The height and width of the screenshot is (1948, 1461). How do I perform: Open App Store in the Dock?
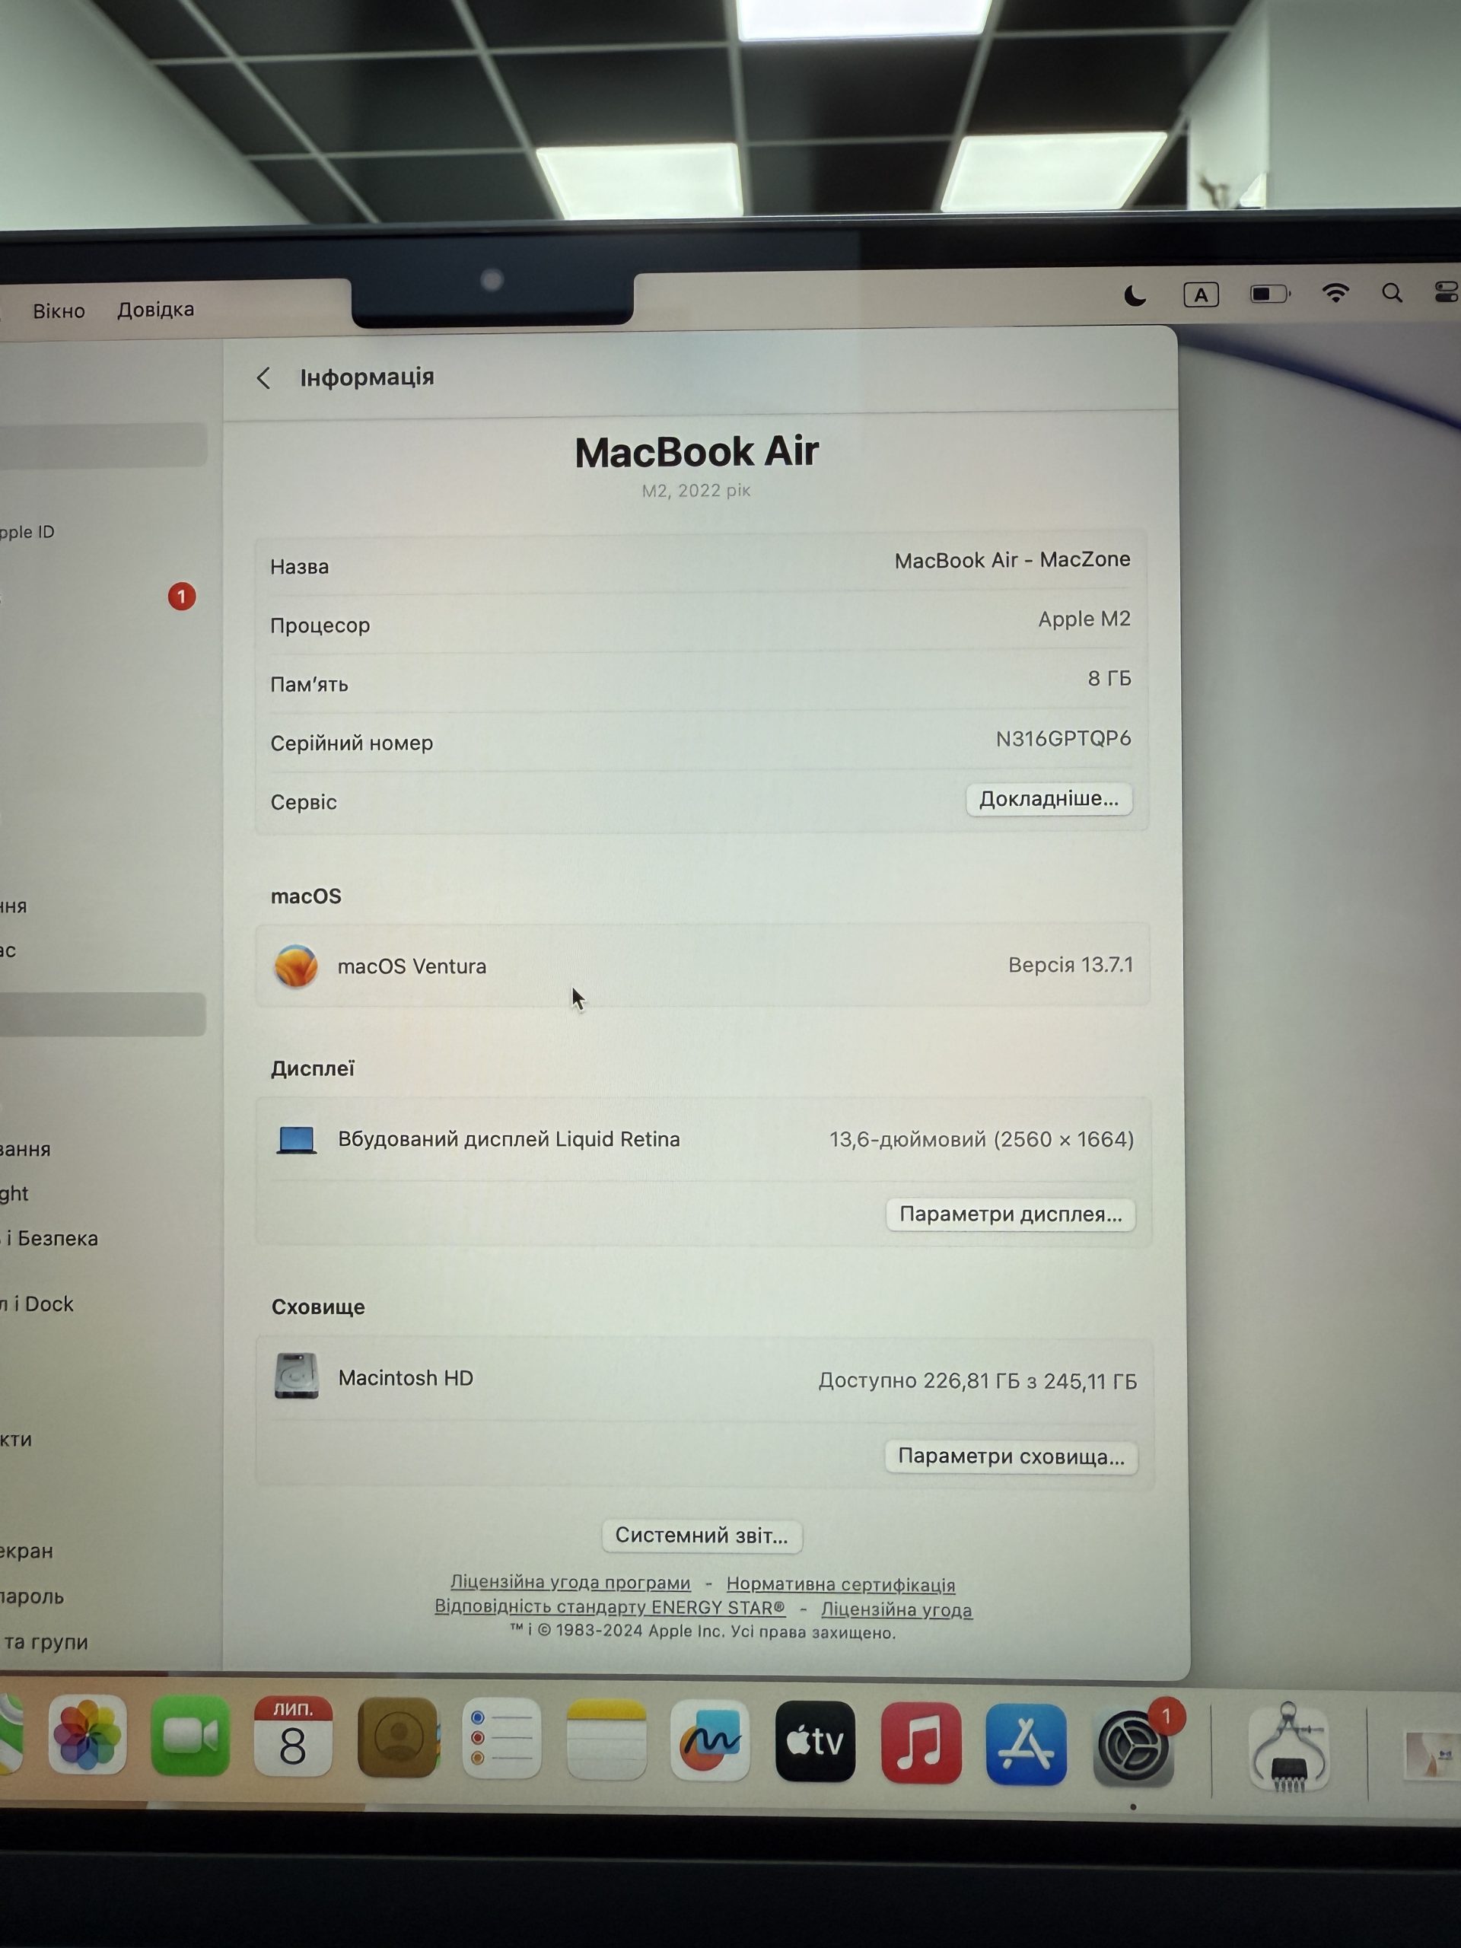pos(1026,1744)
